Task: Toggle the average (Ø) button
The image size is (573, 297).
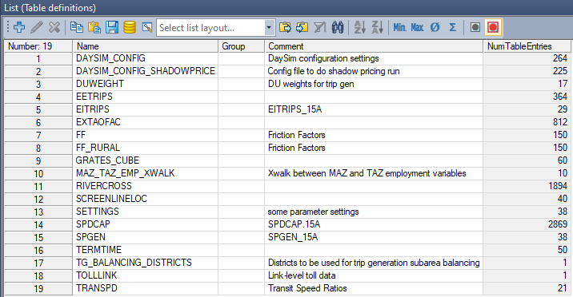Action: click(x=435, y=27)
